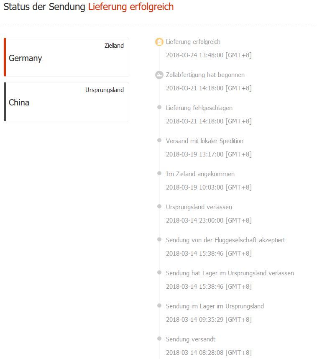Image resolution: width=317 pixels, height=359 pixels.
Task: Click the 'Zielland' label
Action: [x=114, y=46]
